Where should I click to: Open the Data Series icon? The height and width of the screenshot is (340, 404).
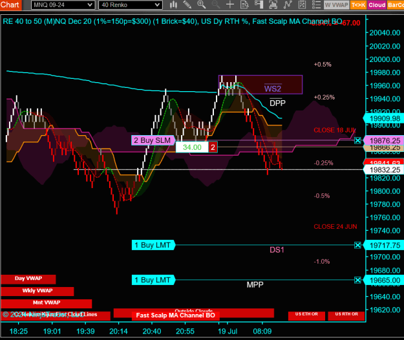[x=273, y=5]
